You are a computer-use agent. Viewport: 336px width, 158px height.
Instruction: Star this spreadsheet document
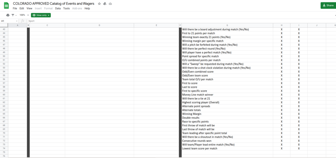99,4
